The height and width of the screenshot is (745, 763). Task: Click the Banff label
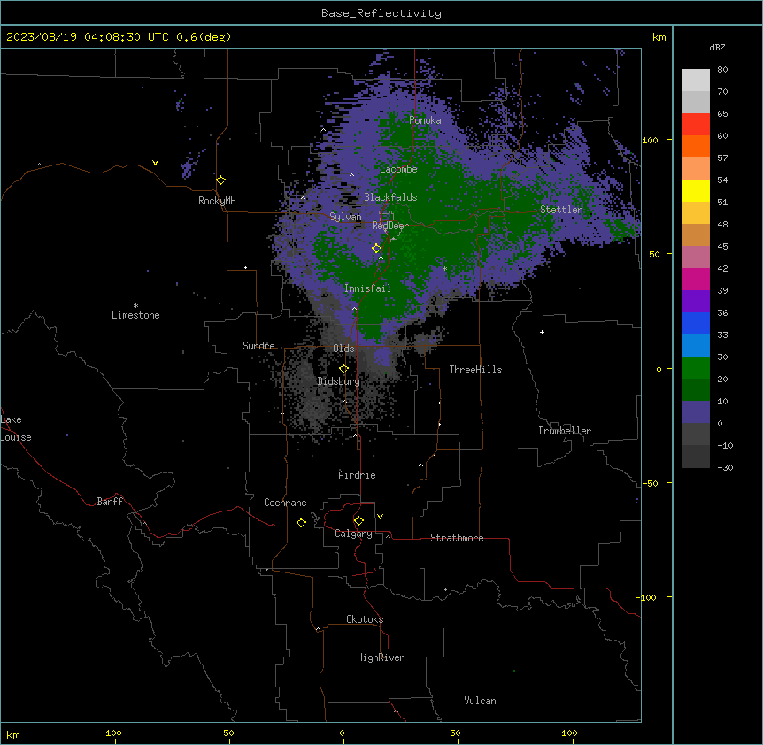point(110,502)
